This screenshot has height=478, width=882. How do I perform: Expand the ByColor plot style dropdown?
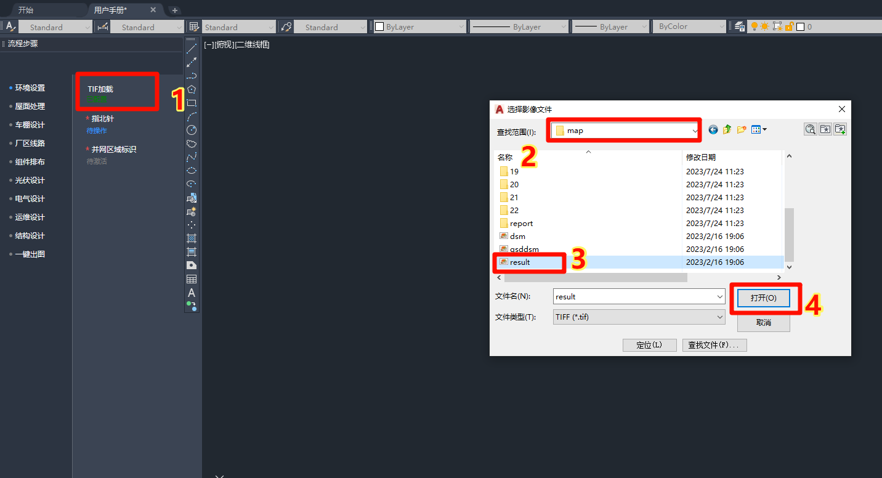[722, 27]
